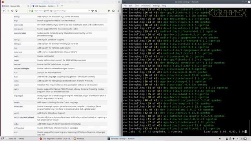Click the mysql flag name
The image size is (251, 141).
[17, 40]
